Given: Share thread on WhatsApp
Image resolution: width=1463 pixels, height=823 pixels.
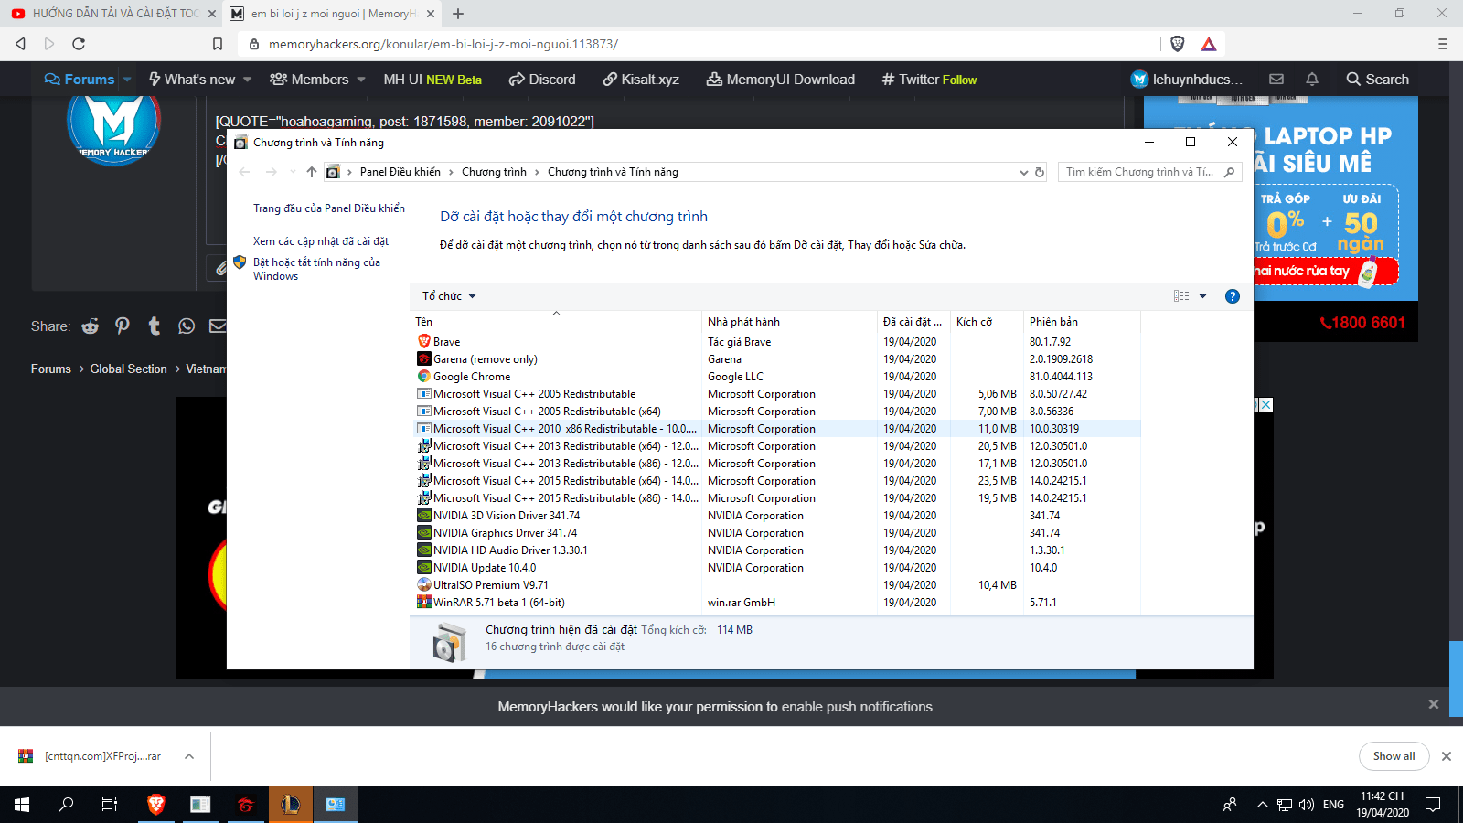Looking at the screenshot, I should pyautogui.click(x=187, y=326).
